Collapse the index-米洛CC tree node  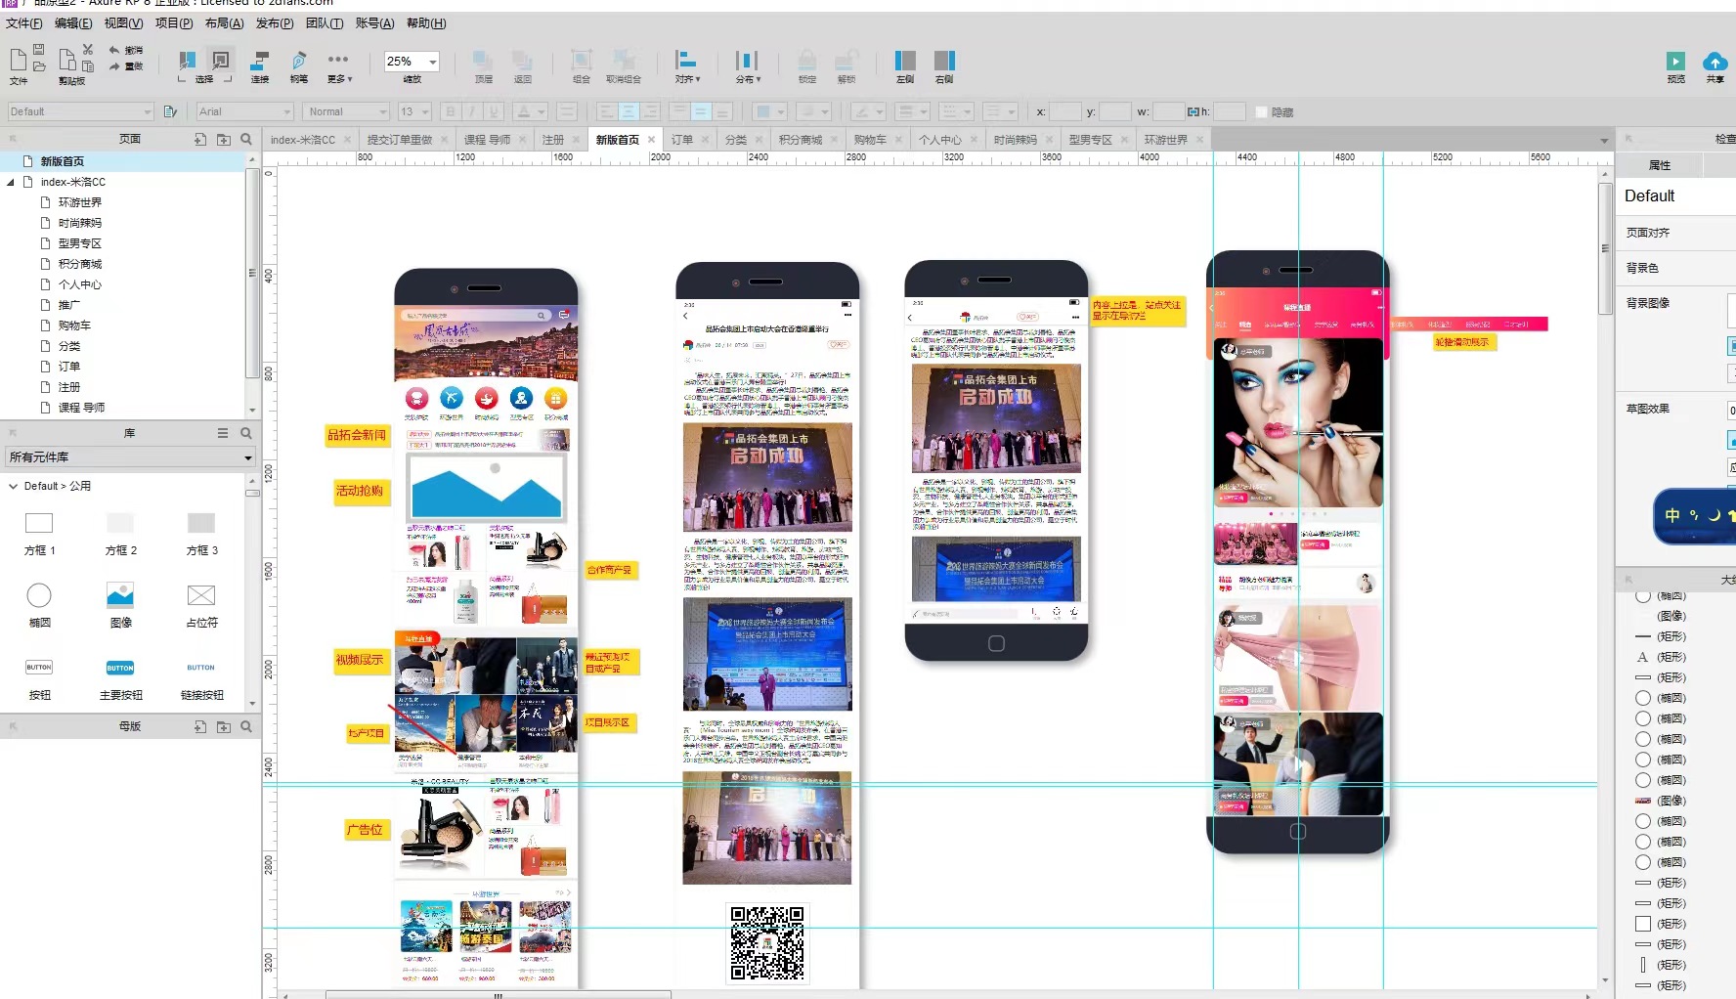pyautogui.click(x=11, y=182)
